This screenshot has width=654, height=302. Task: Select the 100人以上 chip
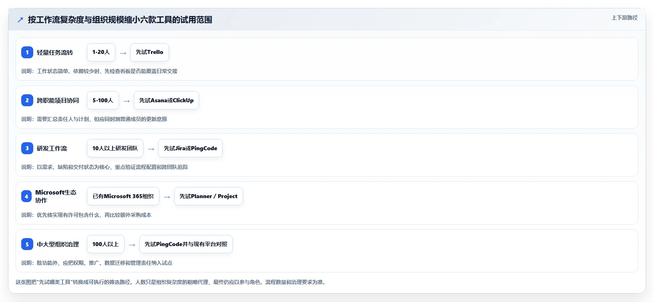click(x=106, y=244)
